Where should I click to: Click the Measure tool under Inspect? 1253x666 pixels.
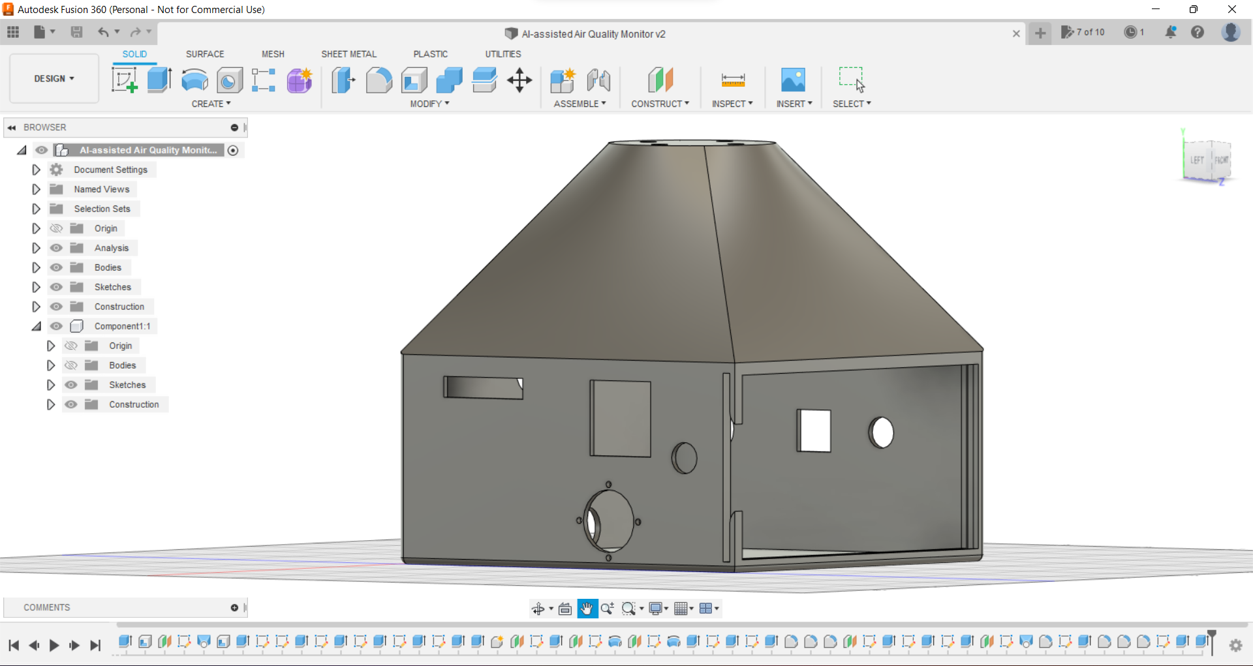click(x=733, y=80)
